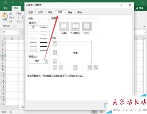Click the Paste clipboard icon
147x114 pixels.
[x=5, y=15]
